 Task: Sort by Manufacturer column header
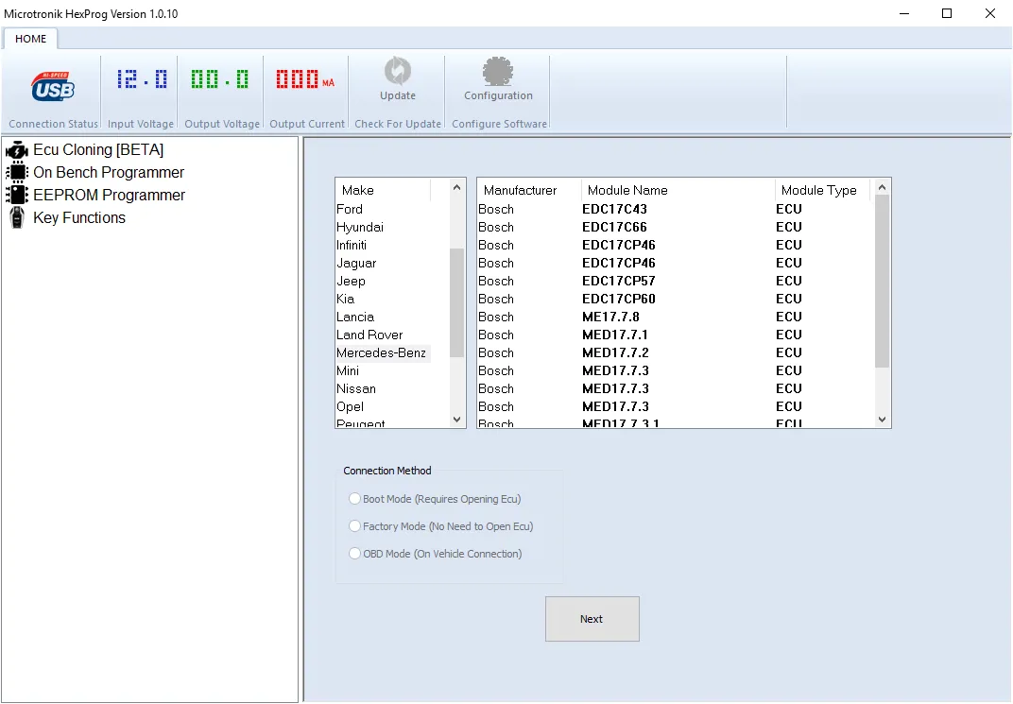tap(529, 190)
